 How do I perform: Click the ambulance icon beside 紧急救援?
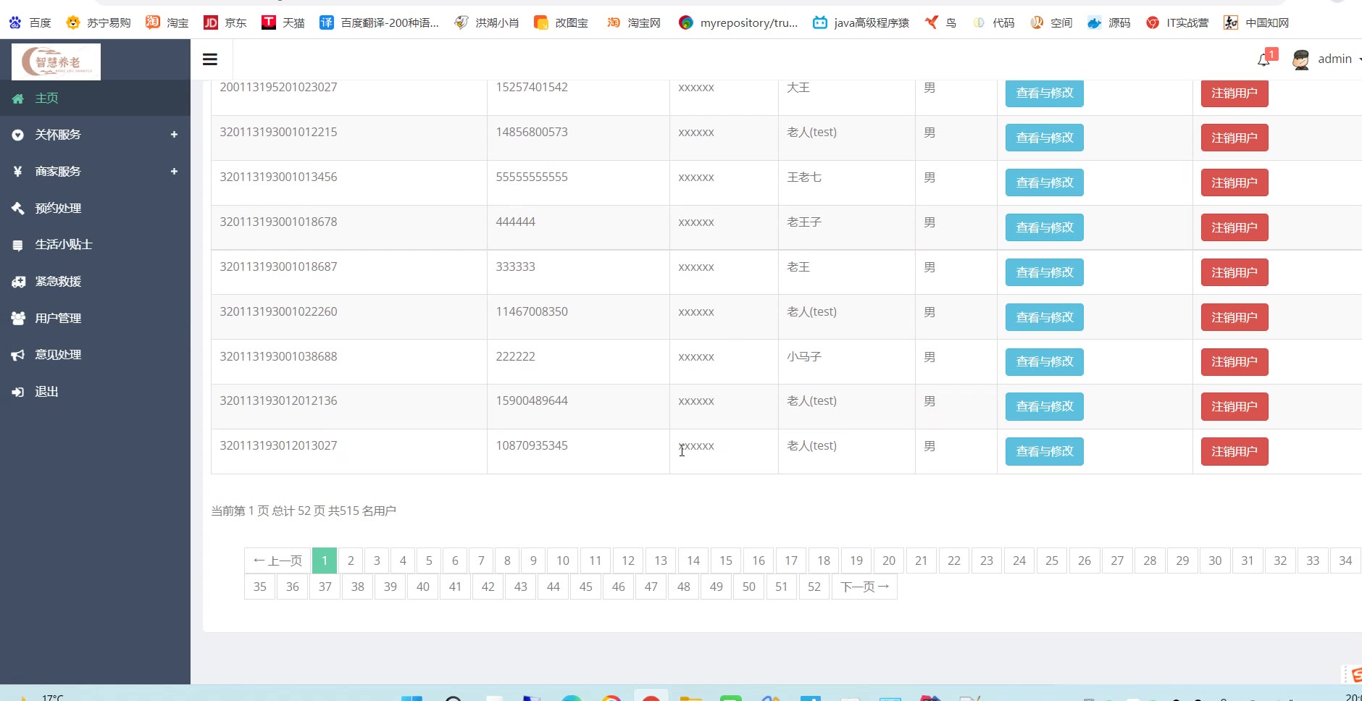pos(18,282)
